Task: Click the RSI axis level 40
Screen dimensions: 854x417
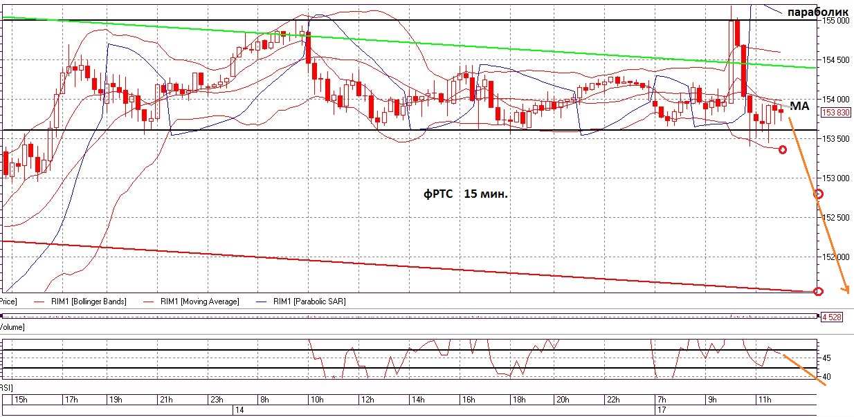Action: click(827, 377)
